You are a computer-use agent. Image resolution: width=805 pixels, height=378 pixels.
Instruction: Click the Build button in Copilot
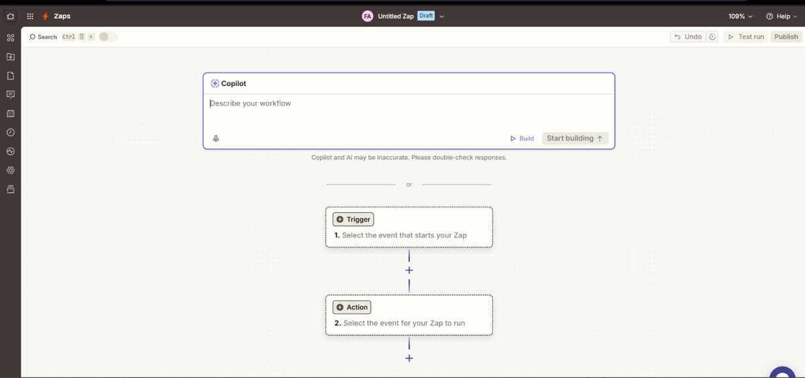pyautogui.click(x=522, y=138)
